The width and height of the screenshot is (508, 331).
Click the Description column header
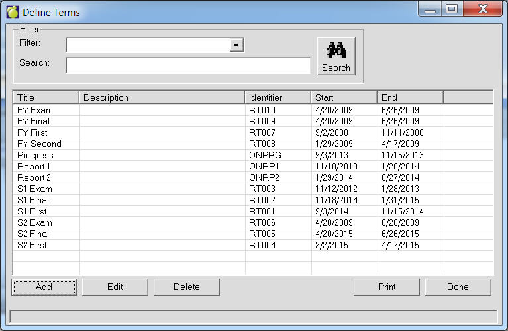(x=162, y=97)
